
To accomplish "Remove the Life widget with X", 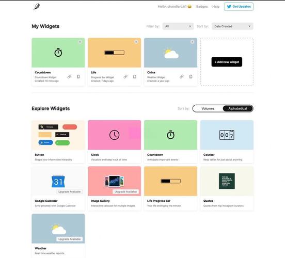I will point(136,42).
